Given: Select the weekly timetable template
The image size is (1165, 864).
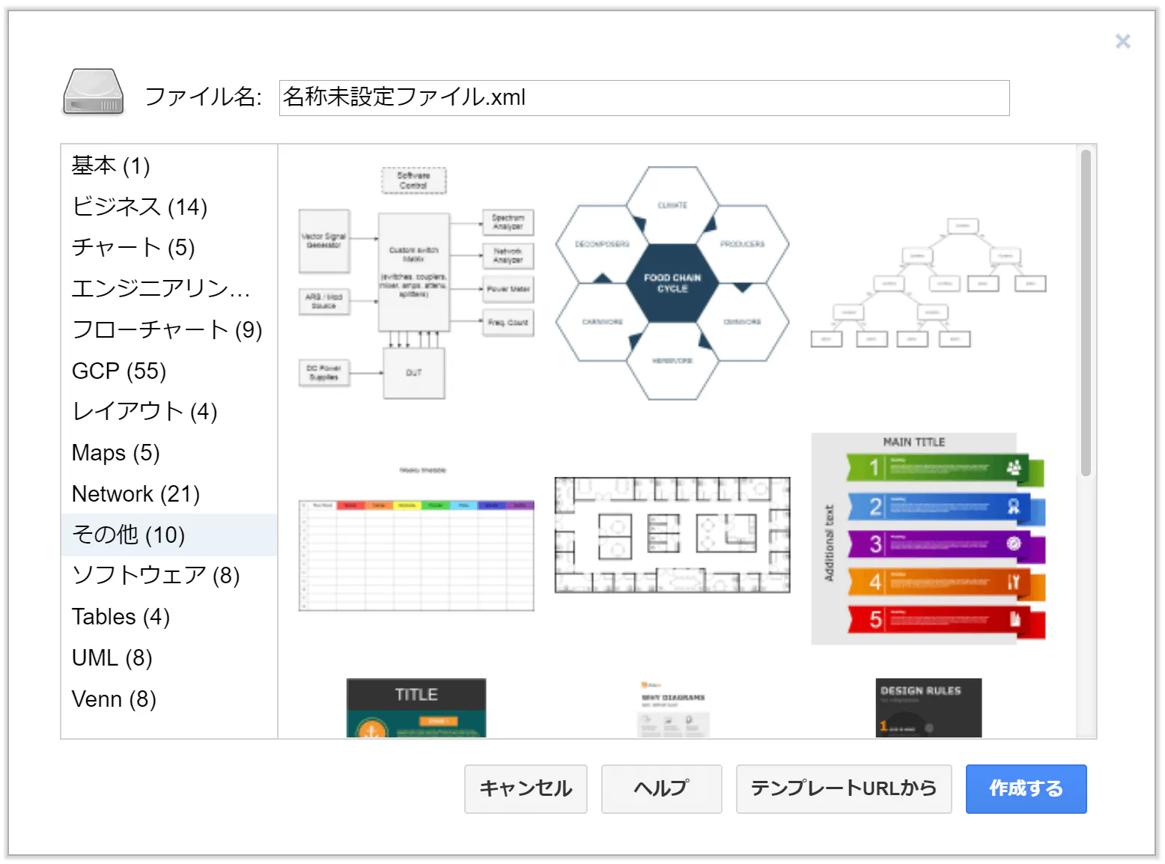Looking at the screenshot, I should pyautogui.click(x=416, y=538).
